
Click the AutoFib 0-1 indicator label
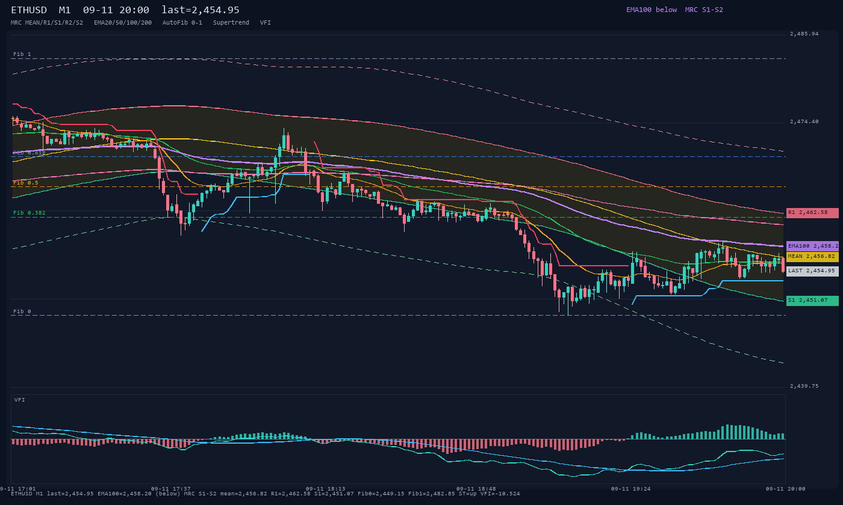pos(182,23)
